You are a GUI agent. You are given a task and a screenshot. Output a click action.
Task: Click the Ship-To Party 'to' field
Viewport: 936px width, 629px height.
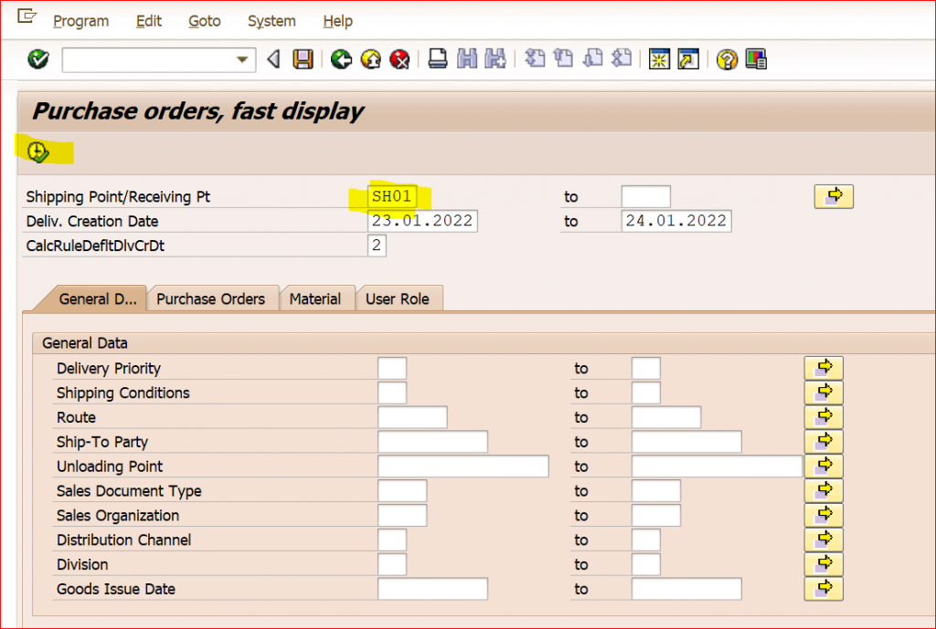point(686,442)
